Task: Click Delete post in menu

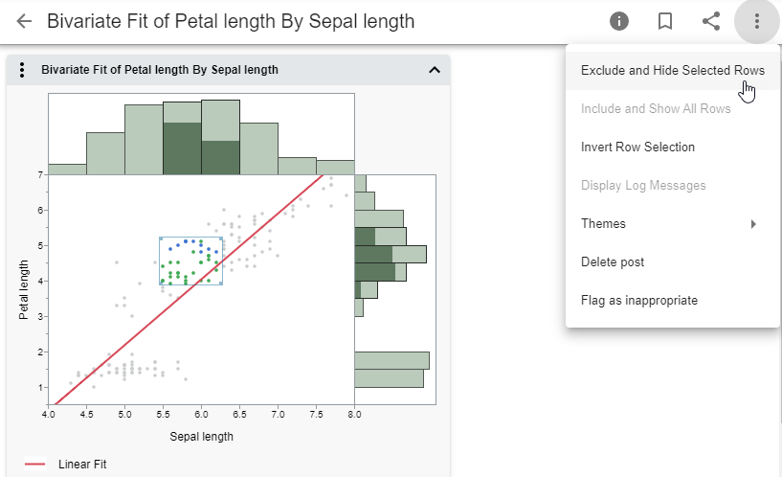Action: tap(613, 262)
